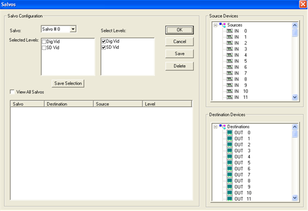Viewport: 308px width, 211px height.
Task: Click the IN 4 source device icon
Action: pos(229,55)
